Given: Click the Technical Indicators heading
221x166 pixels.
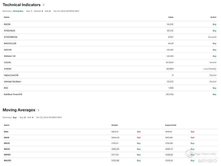Looking at the screenshot, I should click(22, 5).
